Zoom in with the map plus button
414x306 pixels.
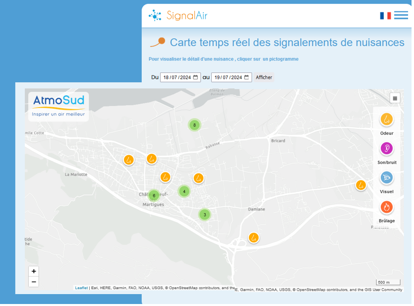pos(34,271)
